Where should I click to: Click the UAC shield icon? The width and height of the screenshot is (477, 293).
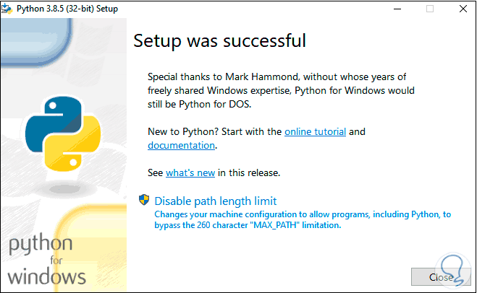(145, 201)
